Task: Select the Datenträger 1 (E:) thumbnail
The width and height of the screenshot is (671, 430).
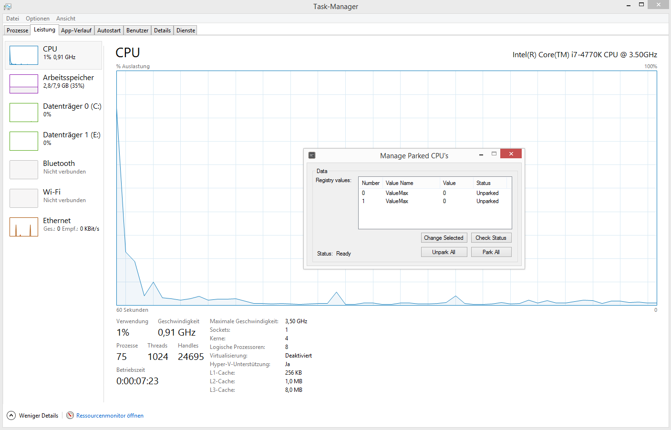Action: 24,141
